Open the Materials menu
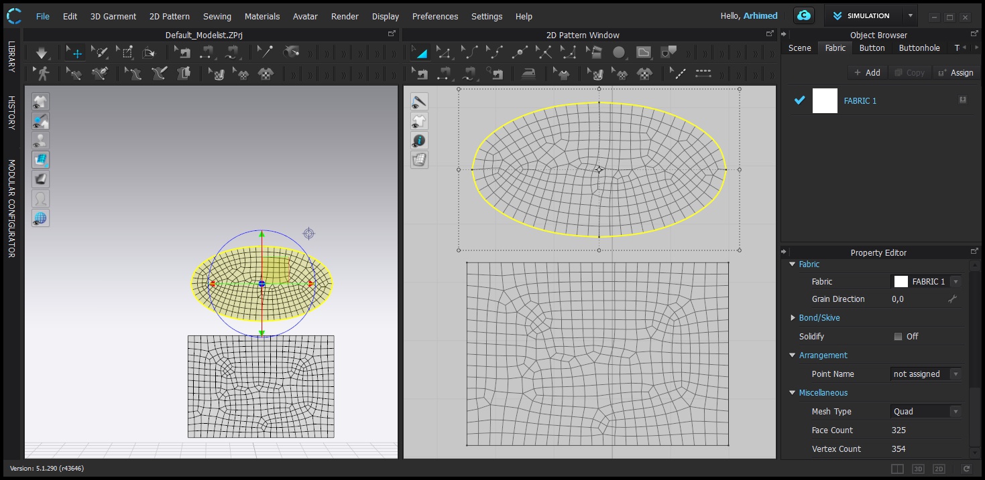The width and height of the screenshot is (985, 480). [x=262, y=16]
